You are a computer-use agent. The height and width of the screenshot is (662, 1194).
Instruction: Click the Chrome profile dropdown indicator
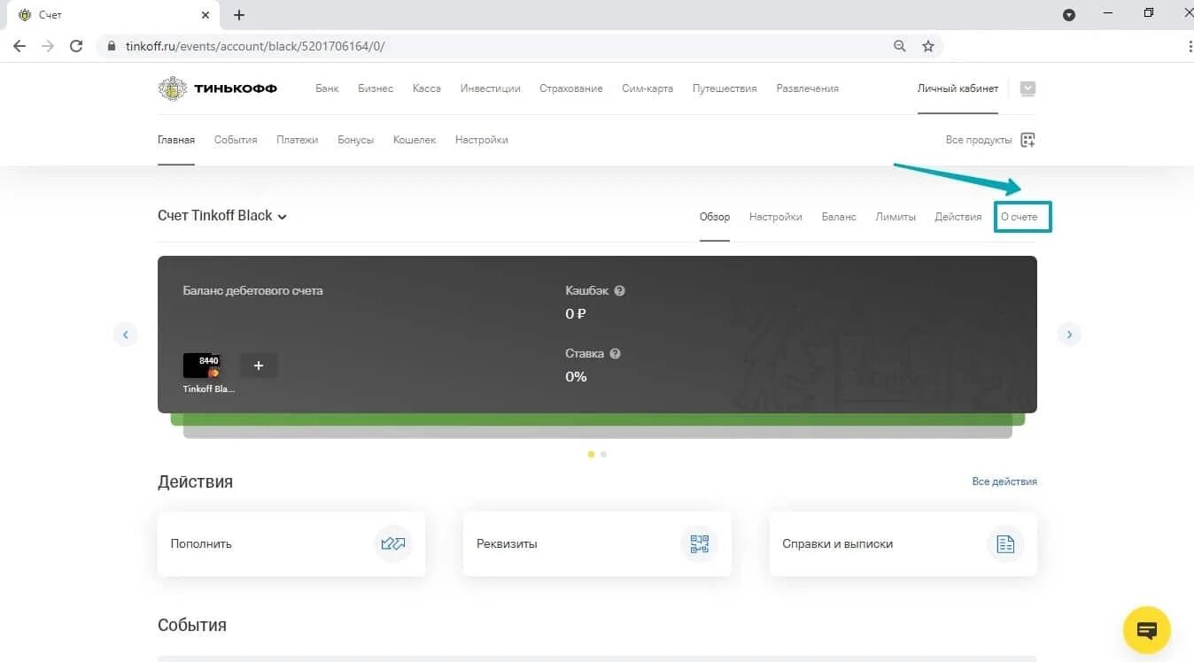1069,15
